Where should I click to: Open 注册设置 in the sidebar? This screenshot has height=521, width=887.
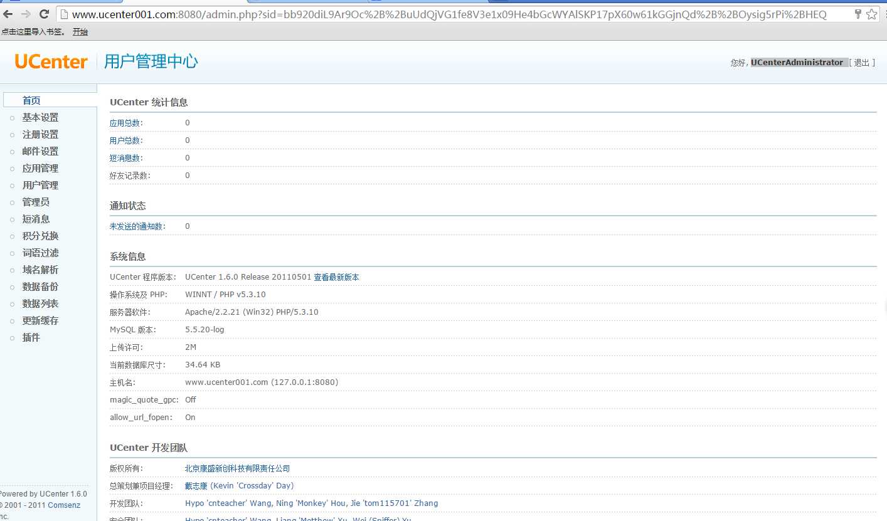click(40, 134)
